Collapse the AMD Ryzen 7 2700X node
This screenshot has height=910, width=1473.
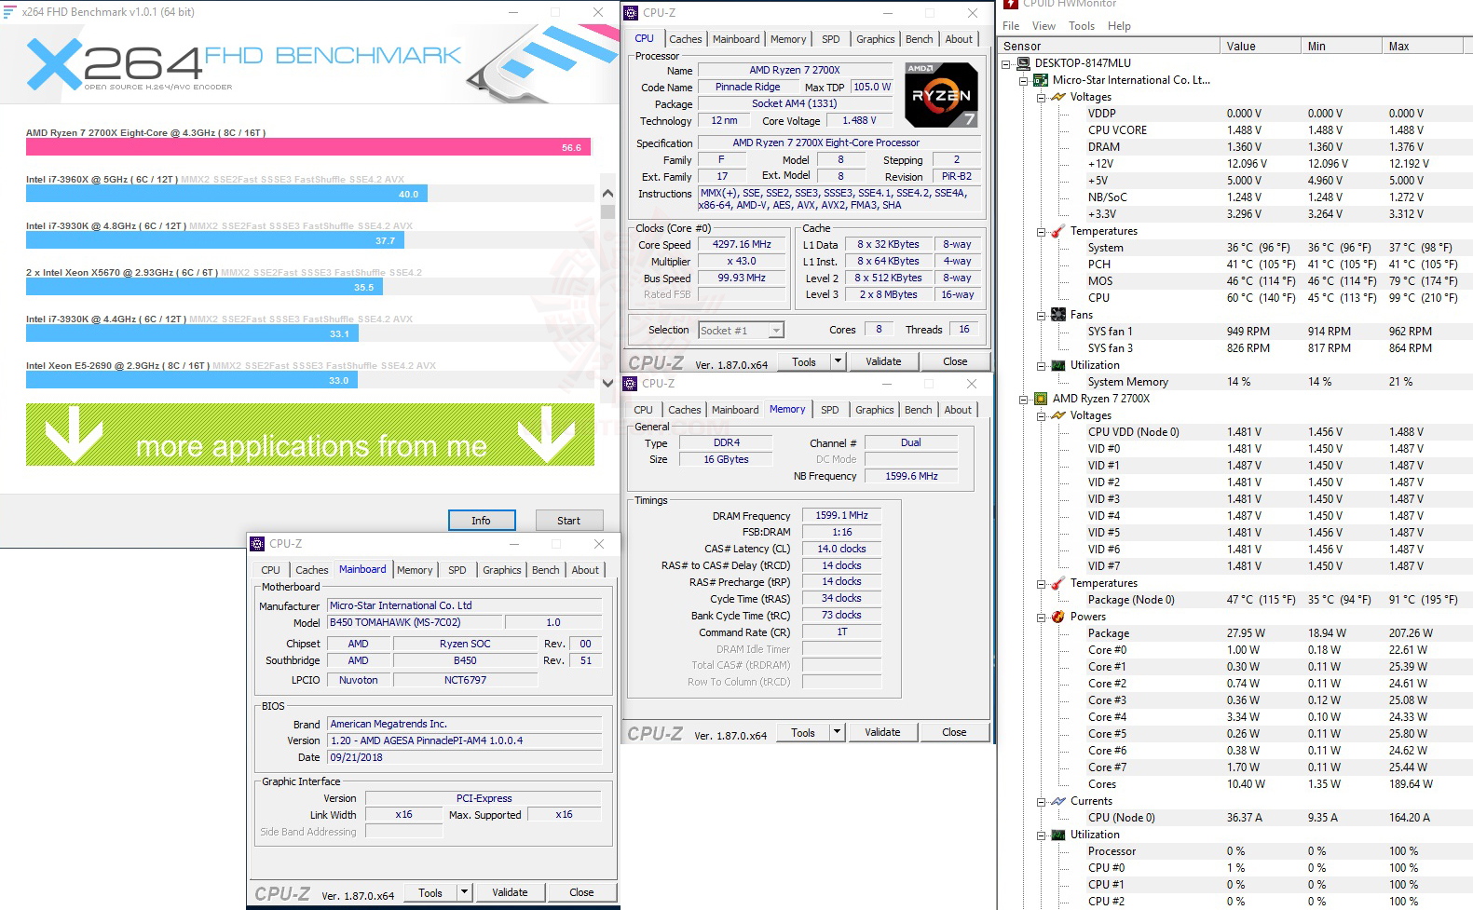coord(1024,400)
